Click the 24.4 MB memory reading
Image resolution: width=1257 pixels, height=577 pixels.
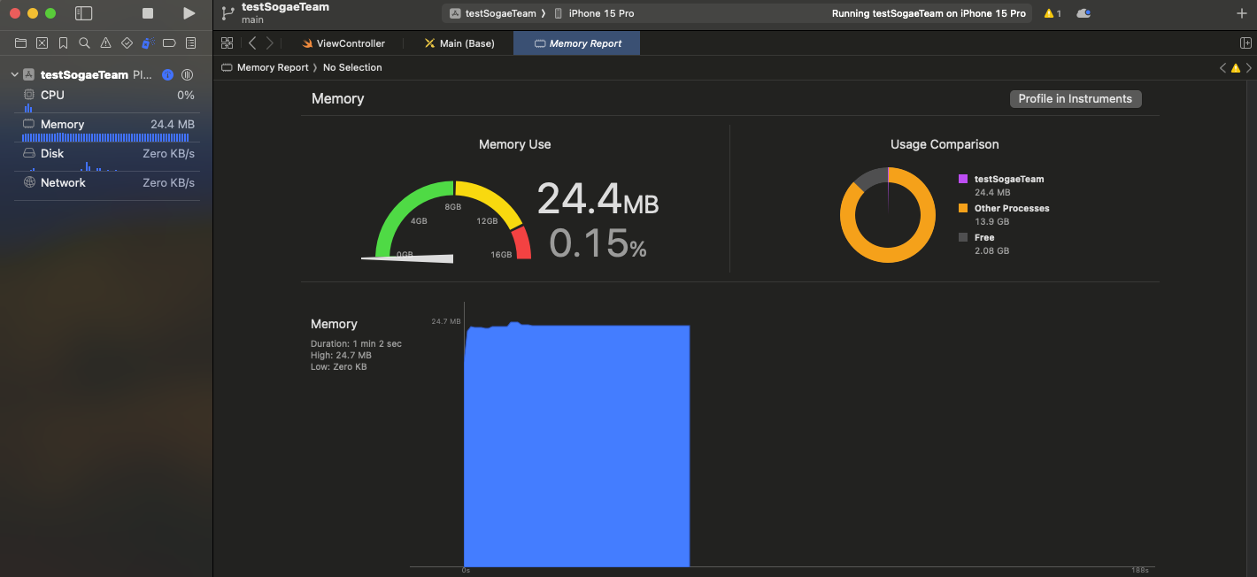598,198
